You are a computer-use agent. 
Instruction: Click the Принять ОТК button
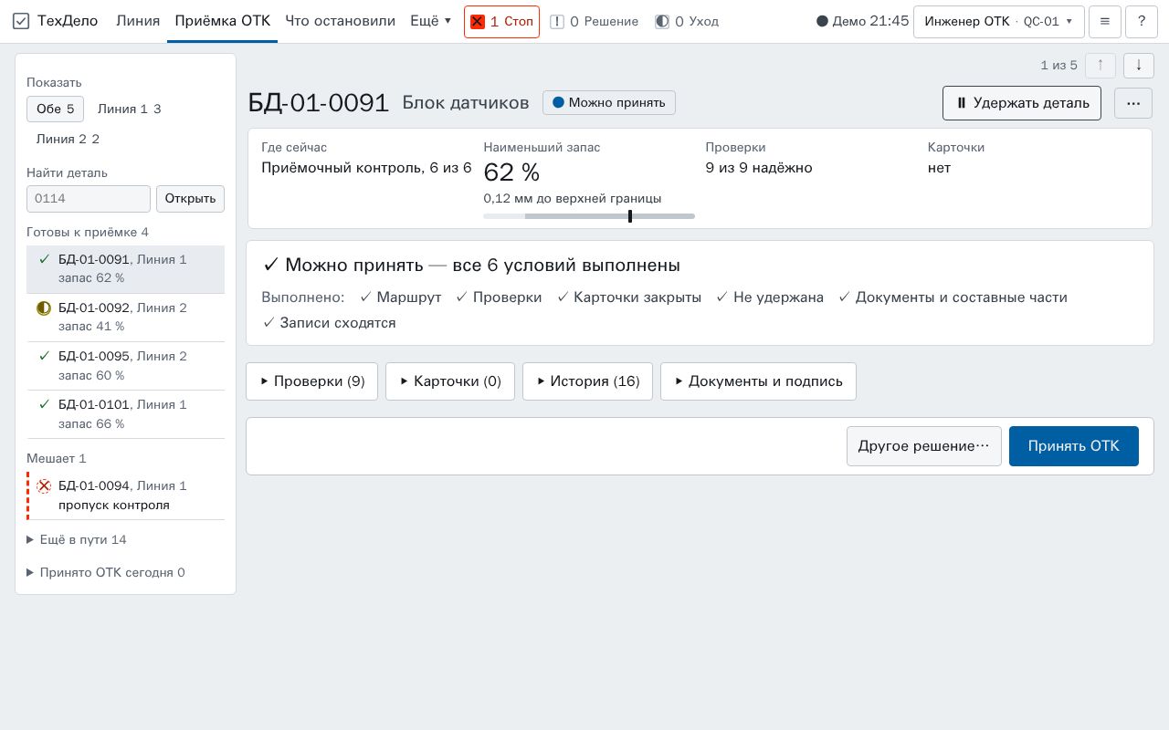(1074, 446)
